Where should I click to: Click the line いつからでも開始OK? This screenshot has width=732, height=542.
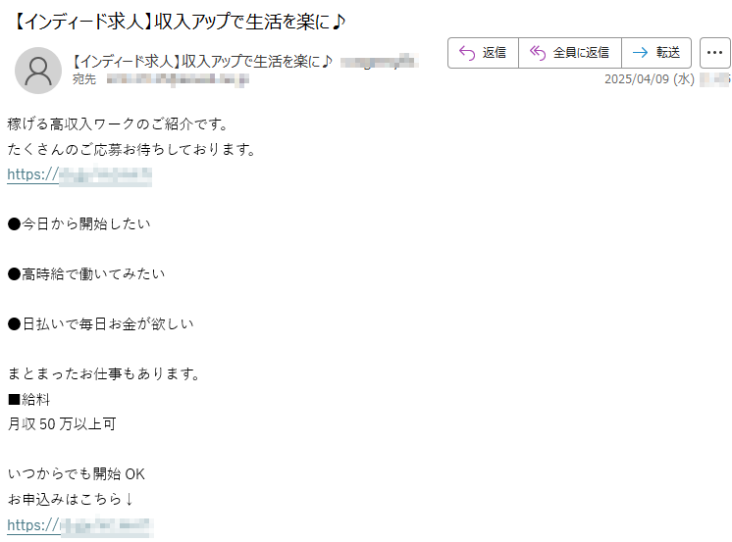(77, 474)
